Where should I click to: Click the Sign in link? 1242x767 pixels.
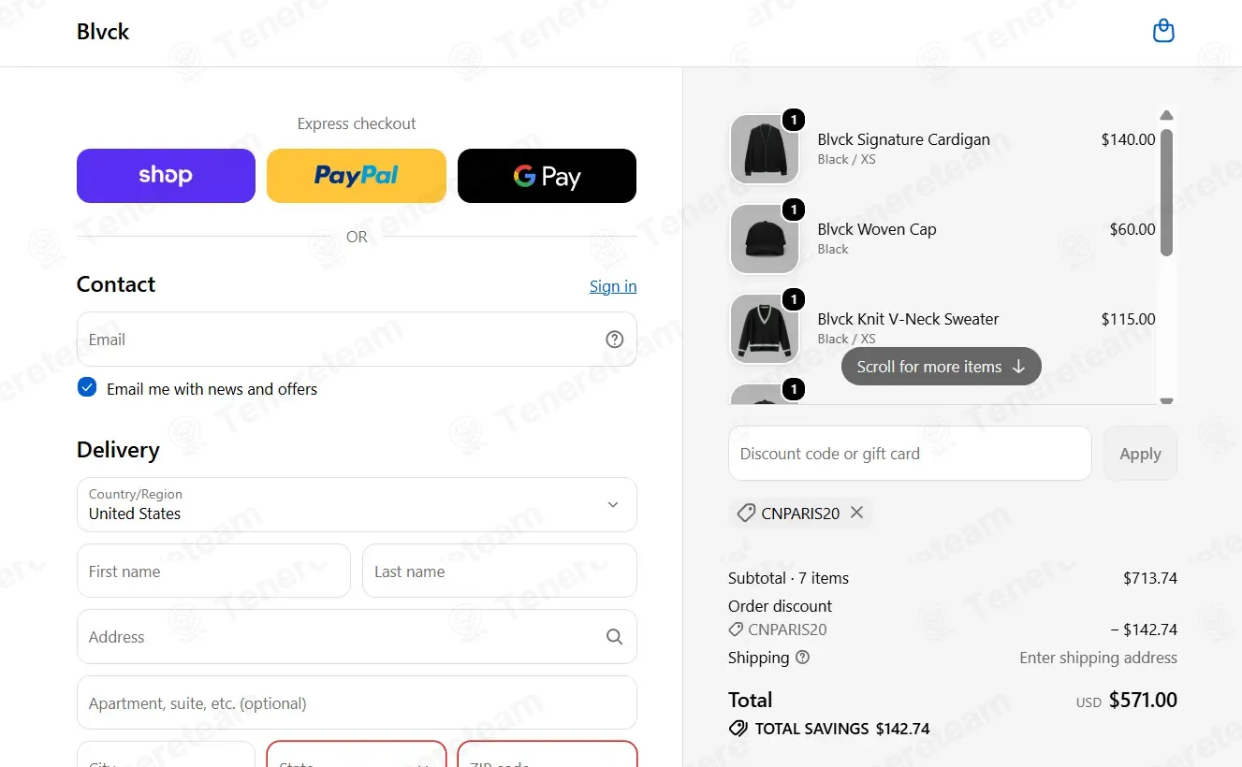tap(613, 286)
